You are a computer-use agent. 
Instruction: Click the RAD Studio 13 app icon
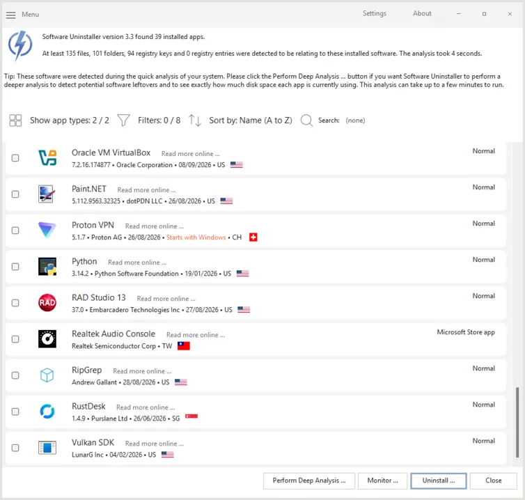47,303
